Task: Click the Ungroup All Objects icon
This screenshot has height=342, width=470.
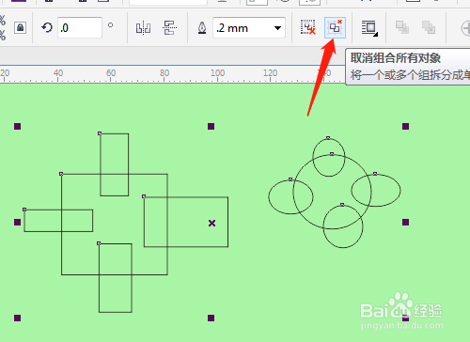Action: pos(335,27)
